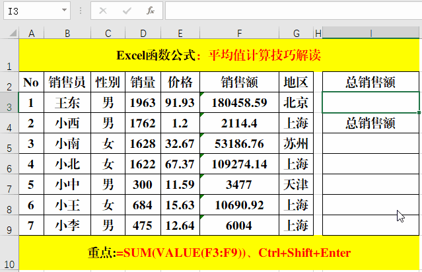Screen dimensions: 422x272
Task: Select the empty cell I5 below 总销售额
Action: click(x=370, y=143)
